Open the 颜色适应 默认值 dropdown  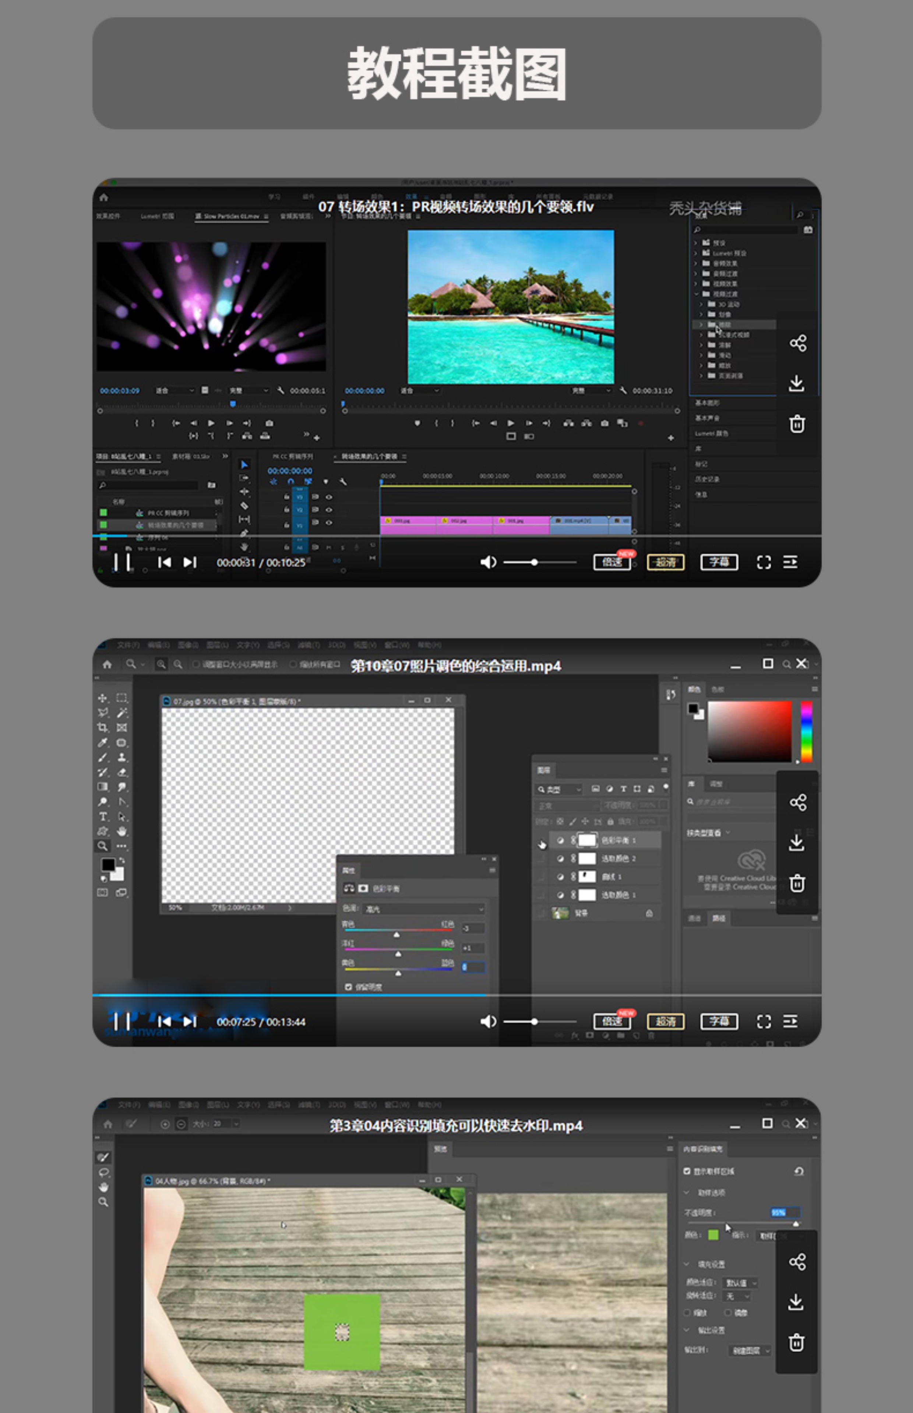coord(741,1283)
